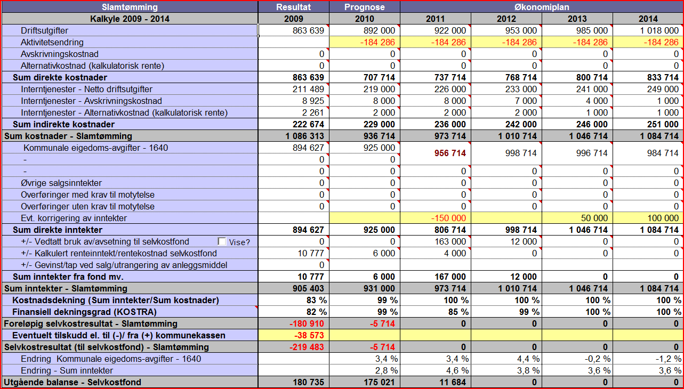Select Endring eigedoms-avgifter value 4,4 %

tap(506, 359)
